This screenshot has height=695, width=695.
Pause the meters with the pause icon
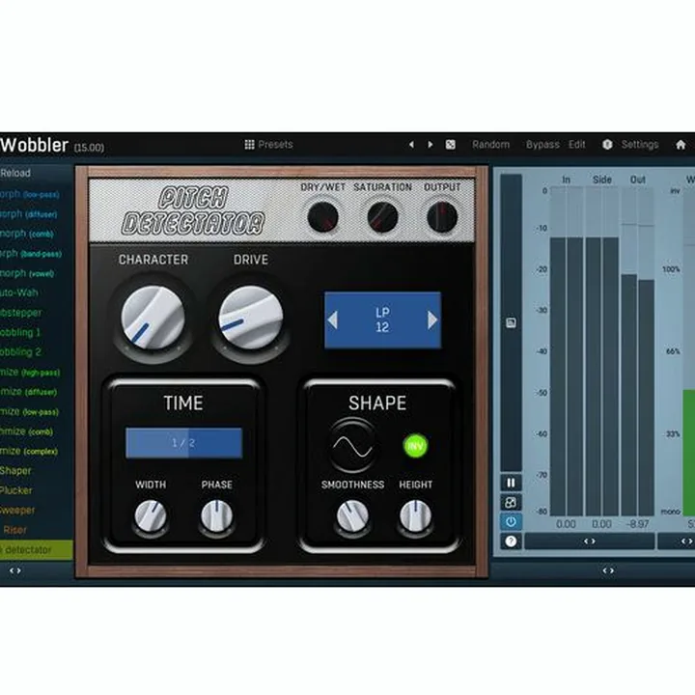pyautogui.click(x=511, y=483)
